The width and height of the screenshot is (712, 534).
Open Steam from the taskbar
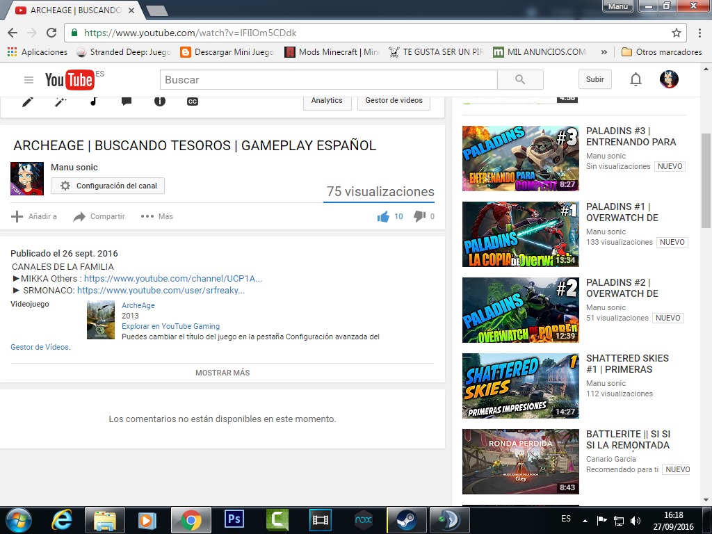(406, 519)
